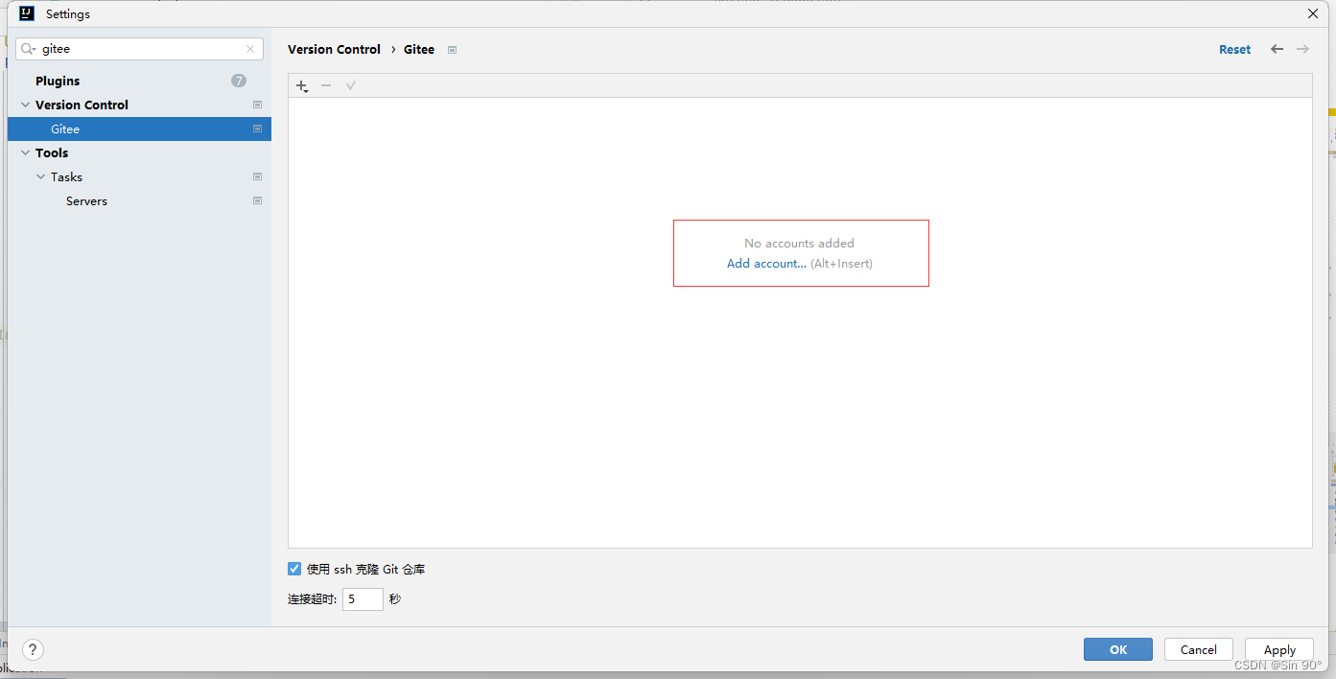Click the plus icon to add an account

pyautogui.click(x=301, y=85)
